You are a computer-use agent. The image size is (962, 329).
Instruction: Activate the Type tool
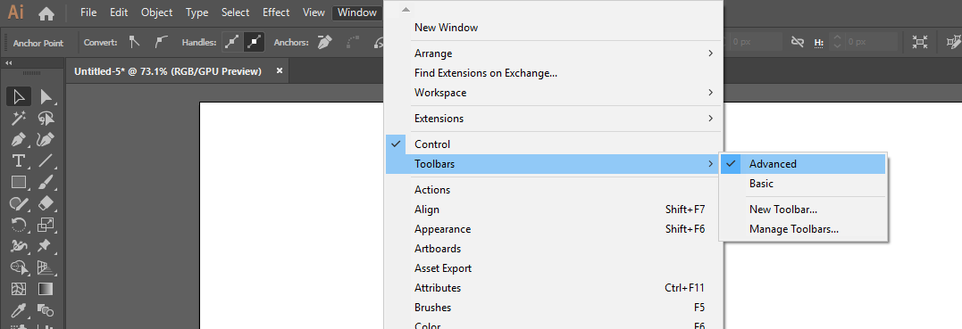tap(19, 161)
